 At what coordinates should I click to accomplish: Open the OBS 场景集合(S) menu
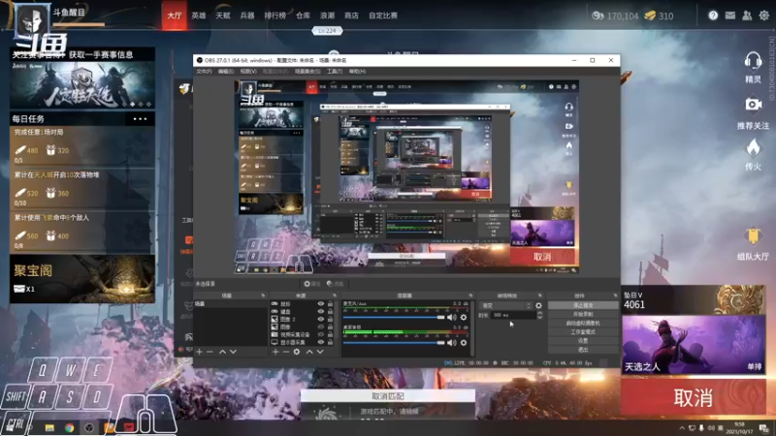coord(307,72)
